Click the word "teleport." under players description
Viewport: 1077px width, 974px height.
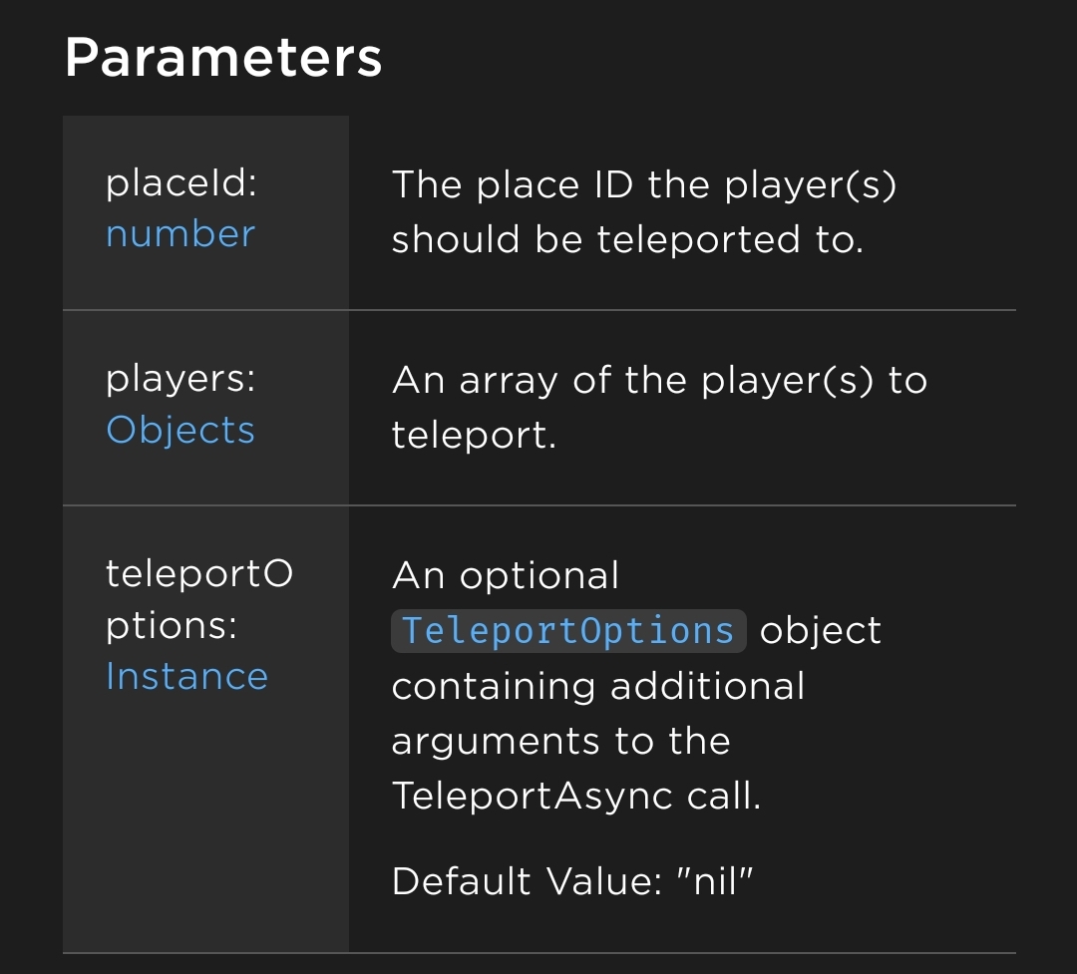tap(473, 435)
